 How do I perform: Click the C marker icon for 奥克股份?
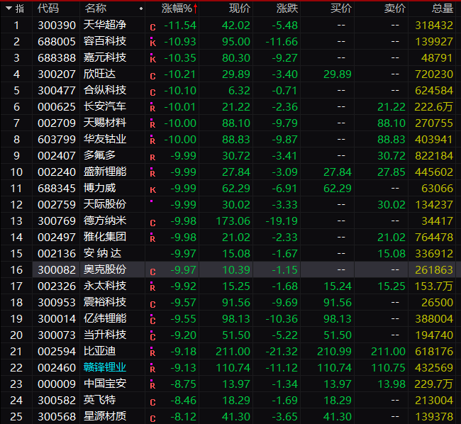point(152,272)
